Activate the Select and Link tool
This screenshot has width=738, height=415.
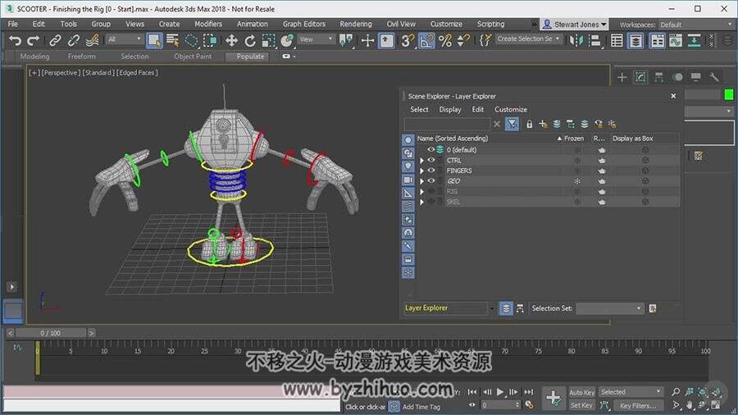56,41
